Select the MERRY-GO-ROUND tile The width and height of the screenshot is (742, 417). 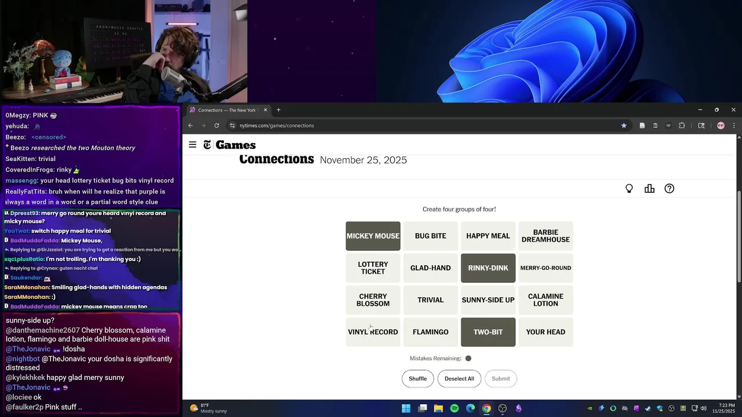tap(545, 268)
